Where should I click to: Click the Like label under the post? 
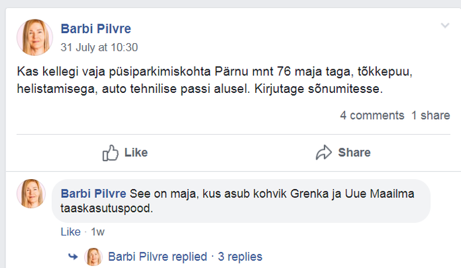tap(136, 153)
